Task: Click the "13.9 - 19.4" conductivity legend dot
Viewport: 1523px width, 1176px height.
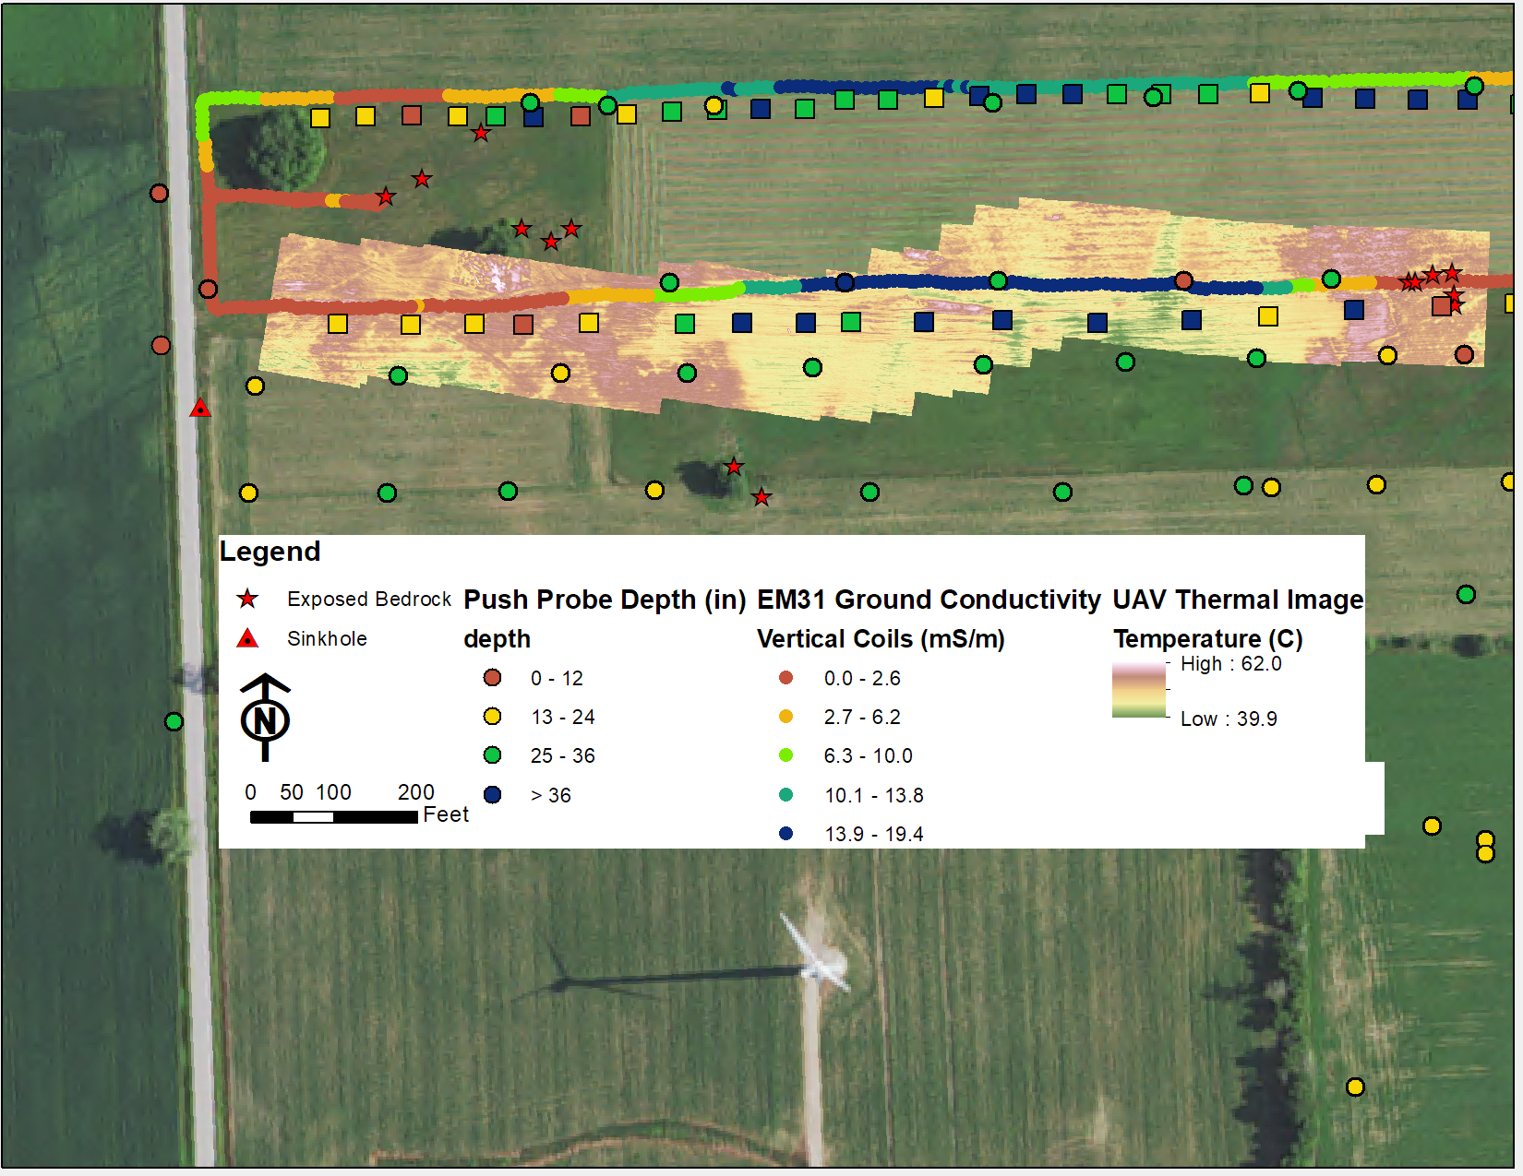Action: (785, 833)
